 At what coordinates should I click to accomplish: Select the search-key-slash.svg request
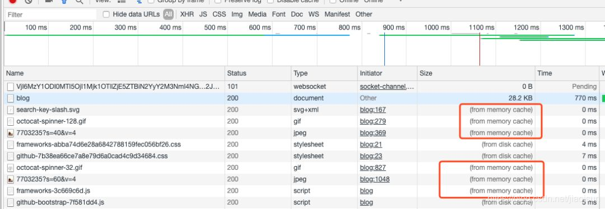click(48, 110)
